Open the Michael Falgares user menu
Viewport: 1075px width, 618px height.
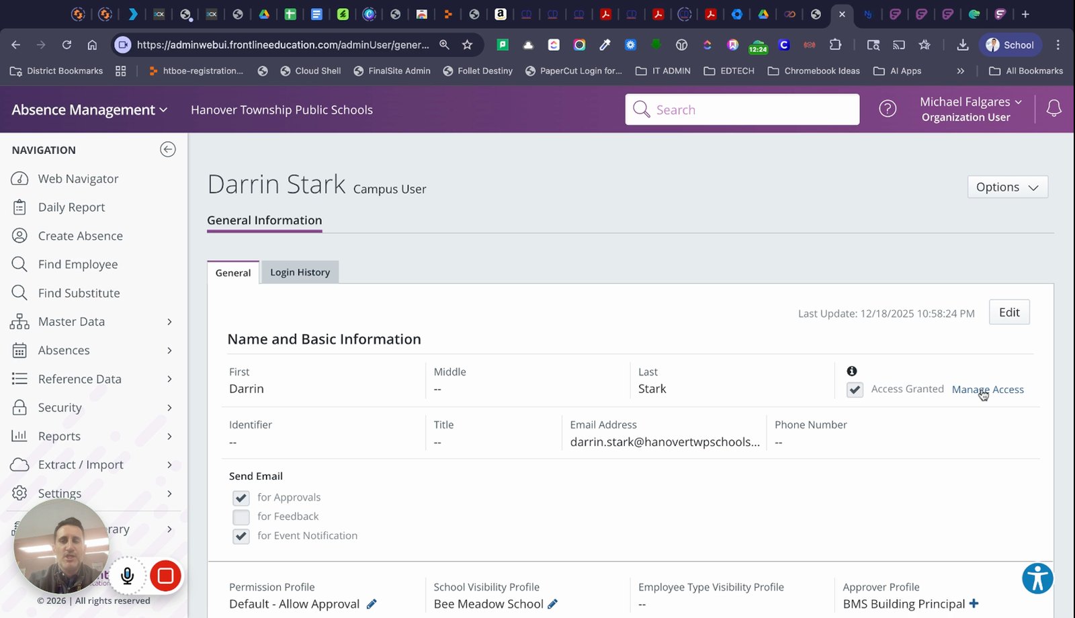click(x=971, y=109)
